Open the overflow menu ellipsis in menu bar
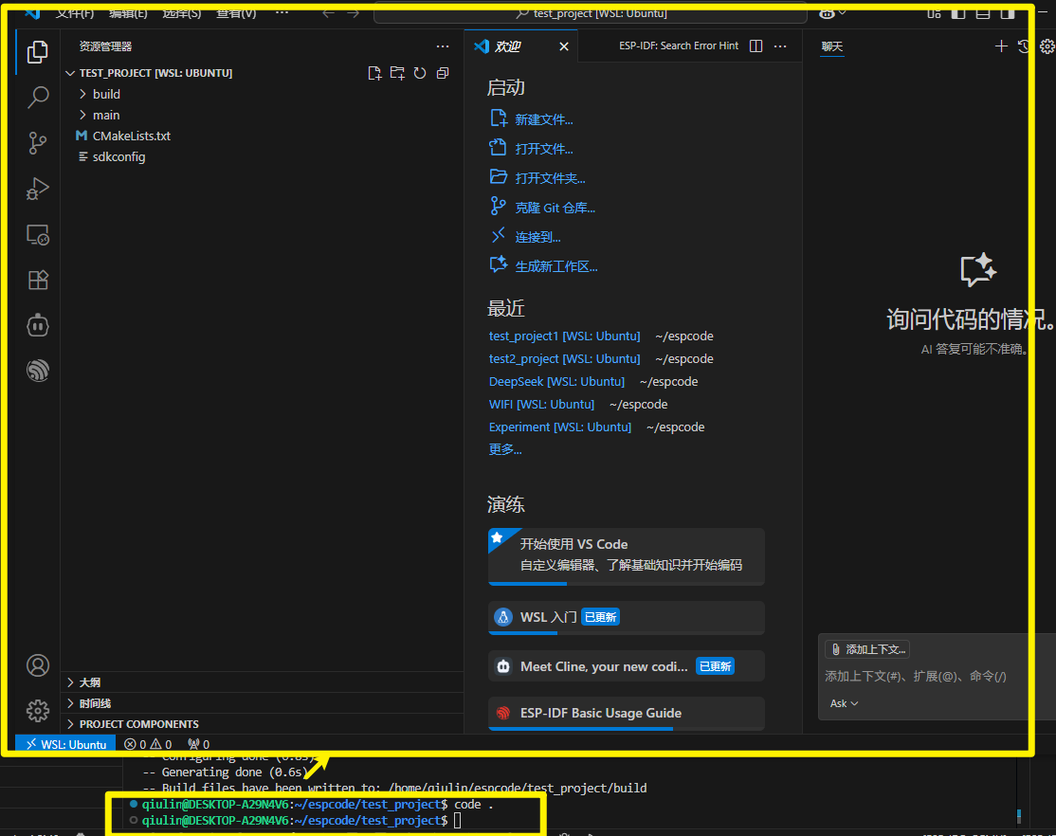This screenshot has width=1056, height=836. [x=282, y=13]
